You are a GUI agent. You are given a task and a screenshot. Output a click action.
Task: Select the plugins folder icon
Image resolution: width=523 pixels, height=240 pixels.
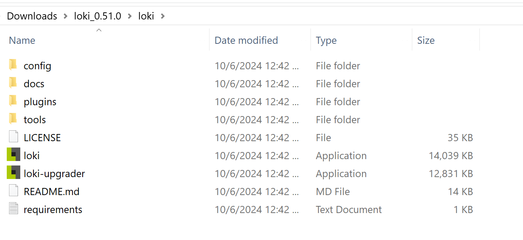click(x=13, y=101)
